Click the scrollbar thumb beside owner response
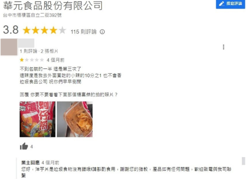Screen dimensions: 246x179 244,161
